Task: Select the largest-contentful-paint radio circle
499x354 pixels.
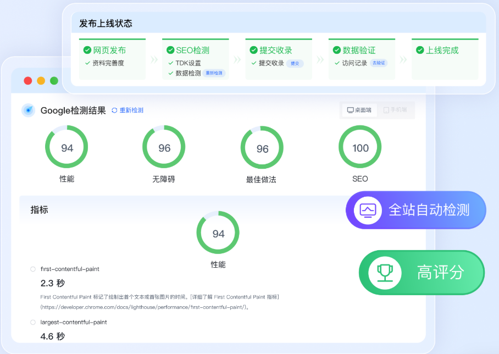Action: click(x=33, y=322)
